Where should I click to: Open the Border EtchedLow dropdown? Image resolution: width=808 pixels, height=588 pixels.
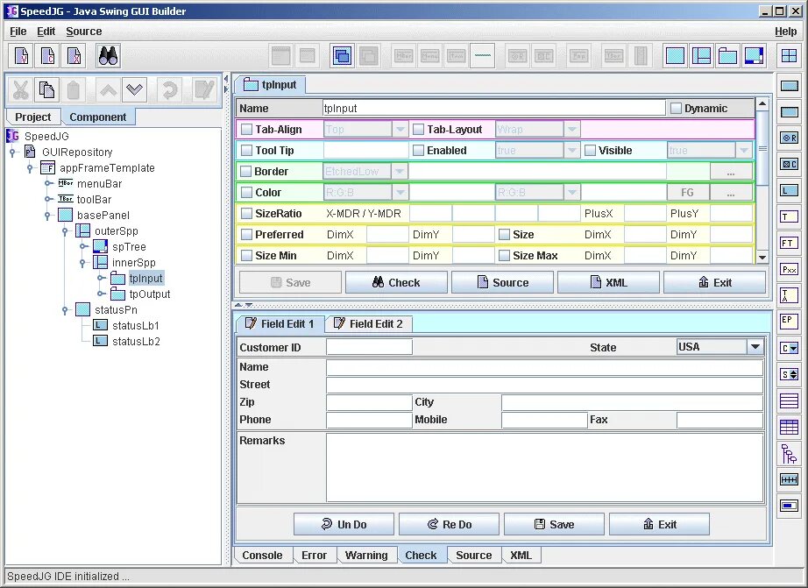coord(400,172)
